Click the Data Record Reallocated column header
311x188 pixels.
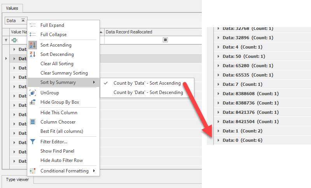(x=153, y=32)
